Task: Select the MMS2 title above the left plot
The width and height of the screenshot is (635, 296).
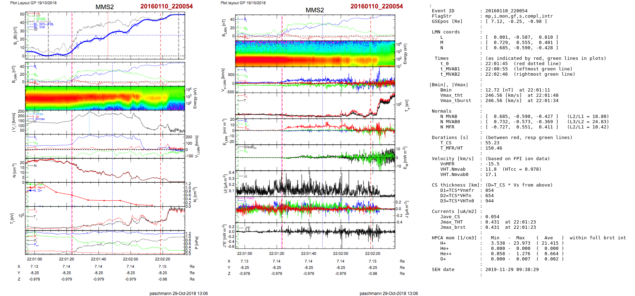Action: pyautogui.click(x=105, y=7)
